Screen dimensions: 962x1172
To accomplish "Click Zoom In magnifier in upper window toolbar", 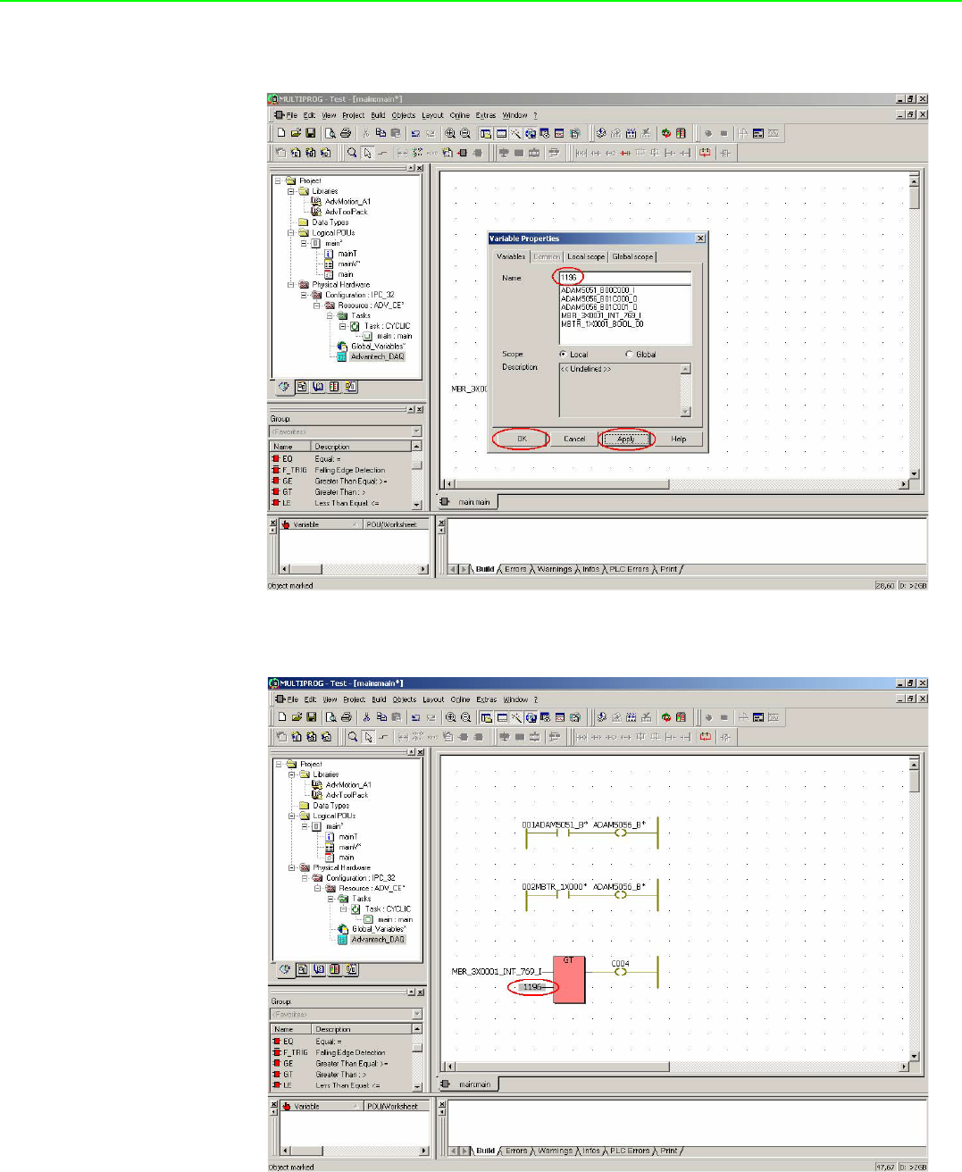I will point(450,134).
